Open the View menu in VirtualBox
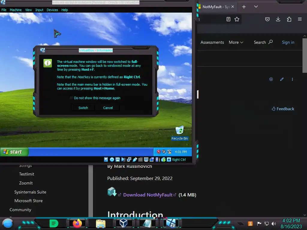307x230 pixels. (28, 10)
